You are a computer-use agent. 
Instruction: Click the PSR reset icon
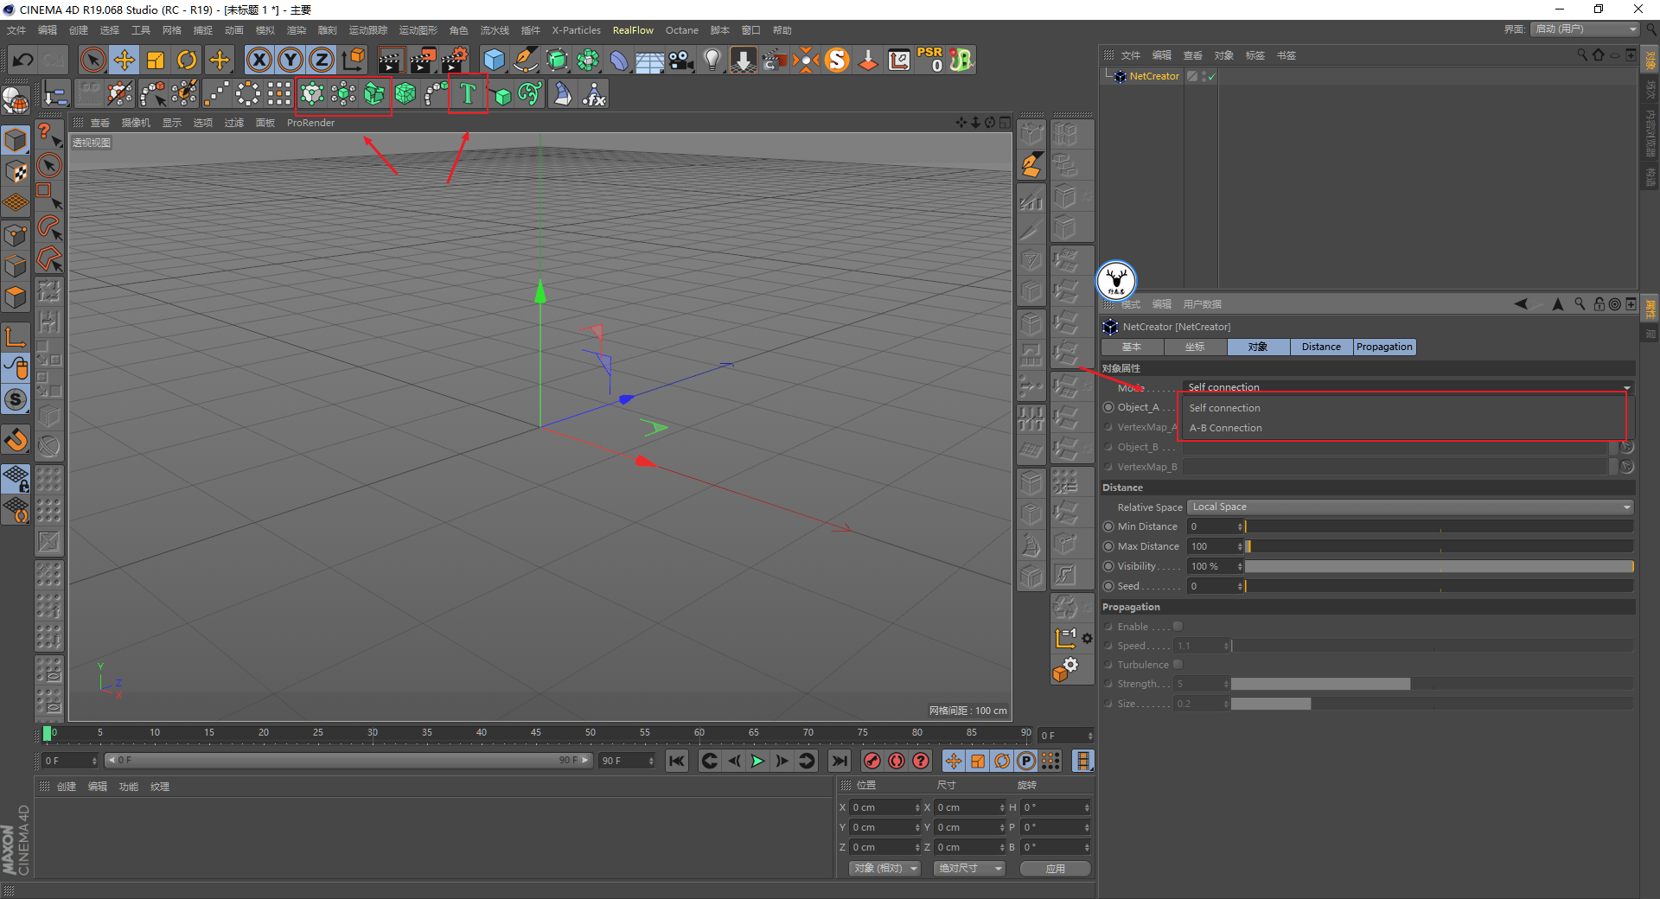coord(930,60)
